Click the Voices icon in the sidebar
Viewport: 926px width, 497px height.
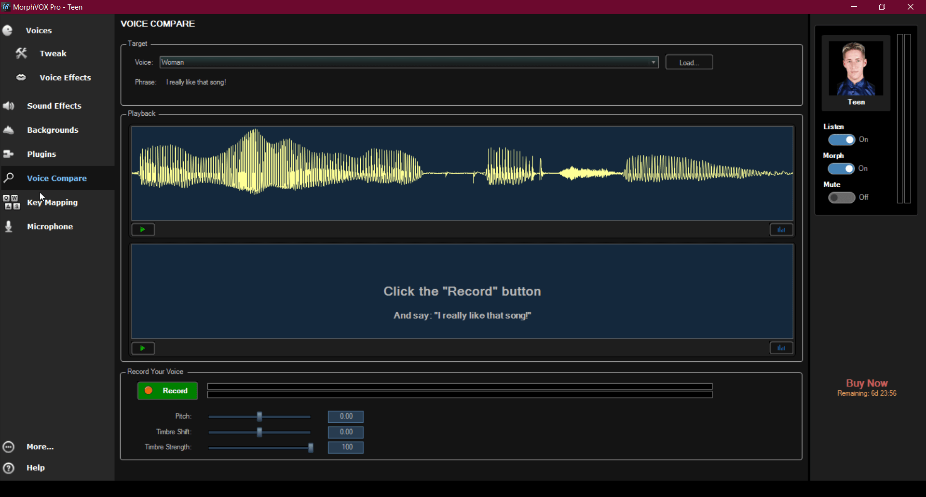(x=7, y=30)
